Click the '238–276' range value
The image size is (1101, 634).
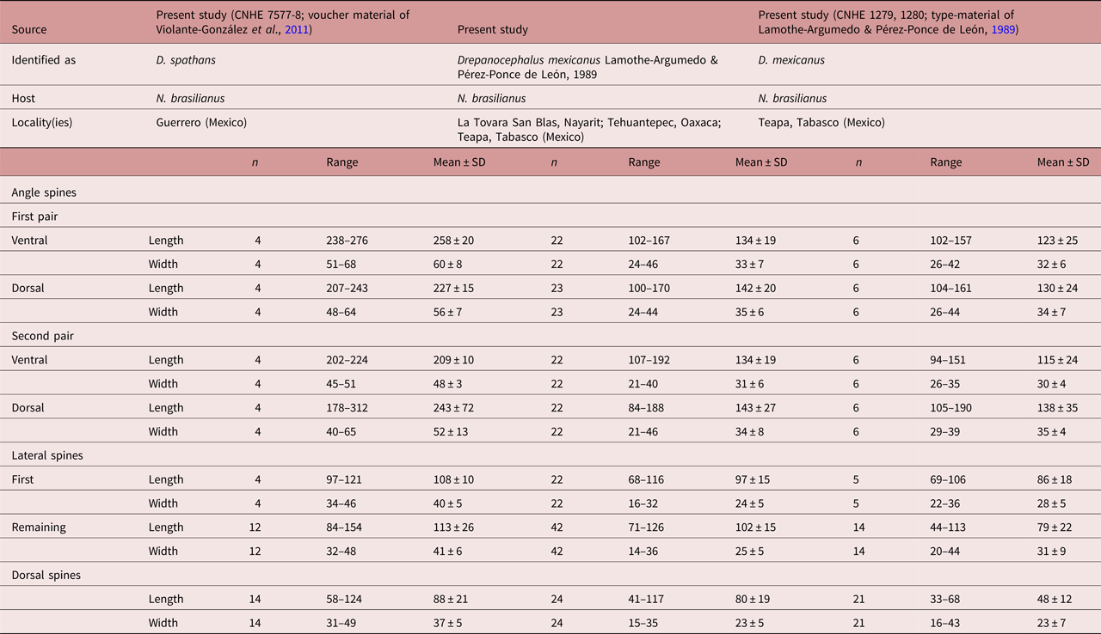tap(347, 241)
